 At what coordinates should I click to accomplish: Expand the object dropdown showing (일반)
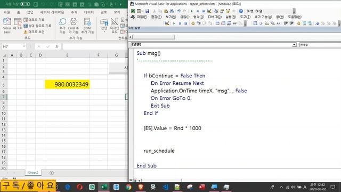294,45
